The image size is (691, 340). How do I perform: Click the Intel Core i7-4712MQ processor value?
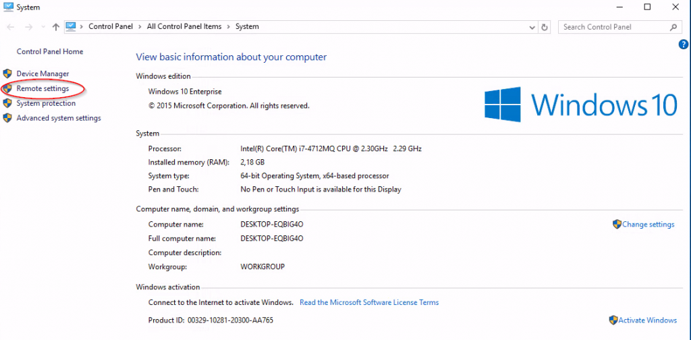click(331, 149)
